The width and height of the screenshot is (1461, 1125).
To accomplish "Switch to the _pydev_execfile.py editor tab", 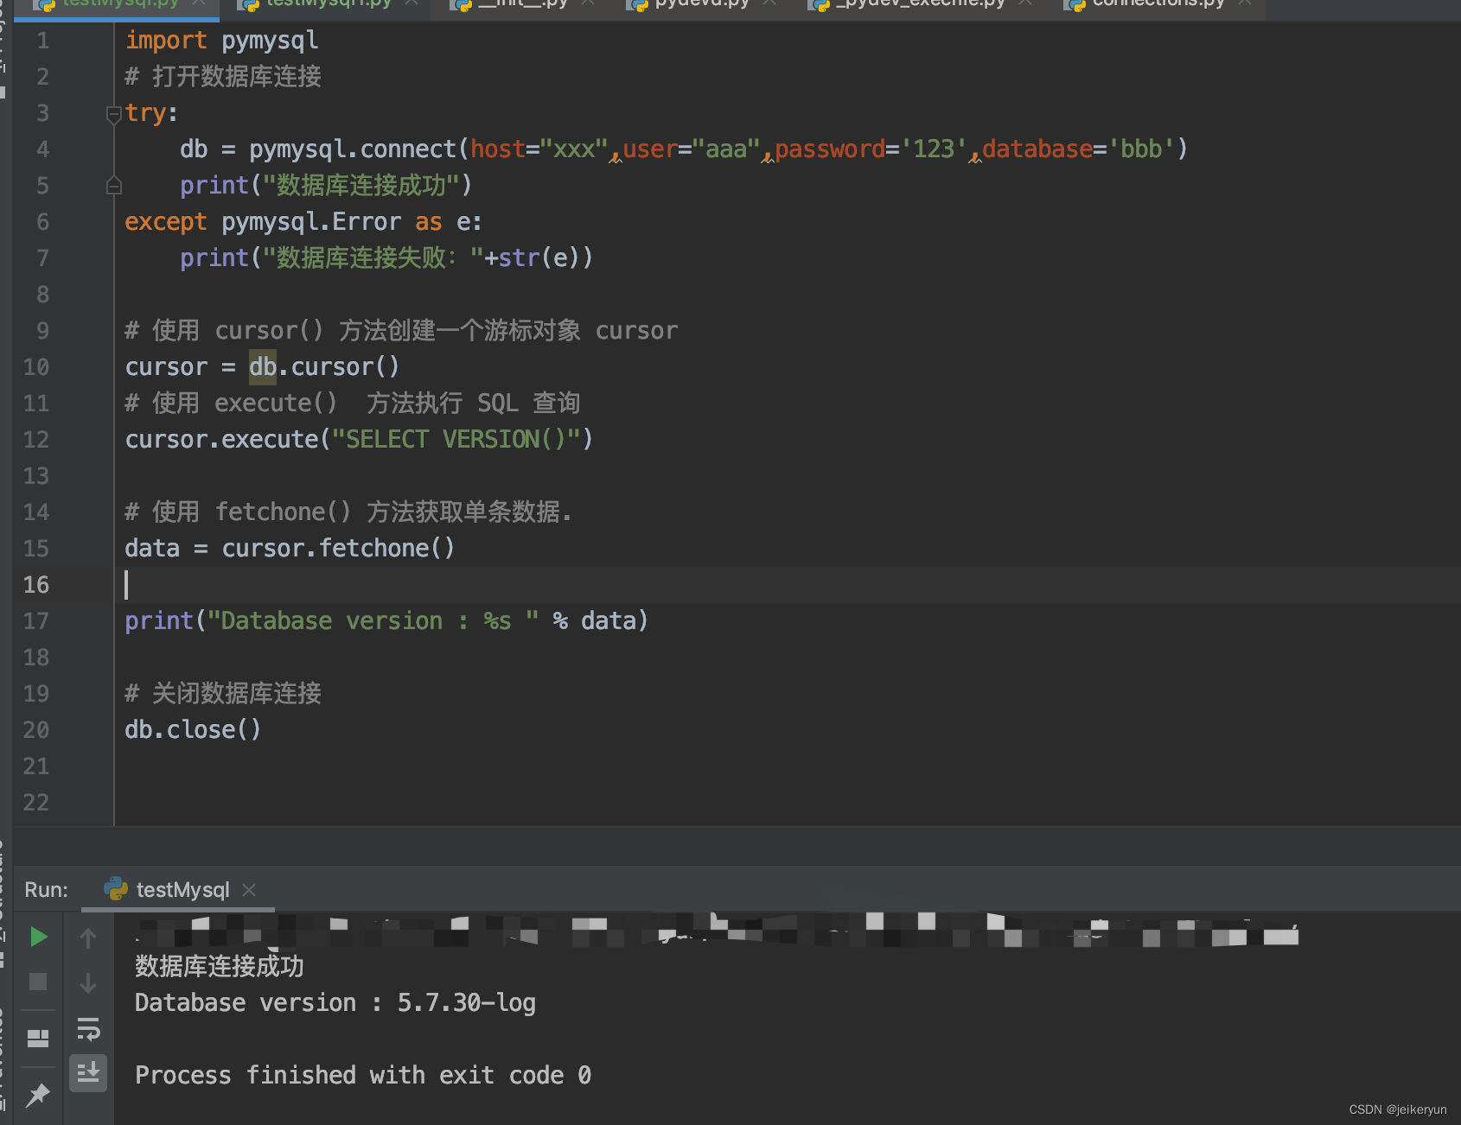I will (x=921, y=4).
